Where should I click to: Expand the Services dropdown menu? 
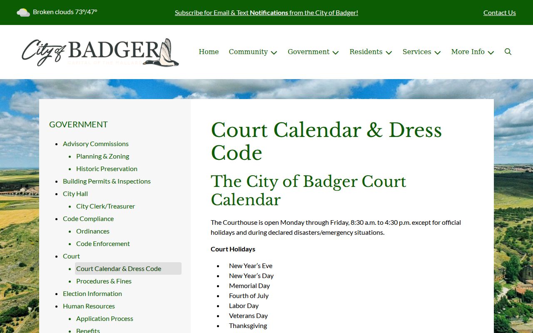coord(421,52)
